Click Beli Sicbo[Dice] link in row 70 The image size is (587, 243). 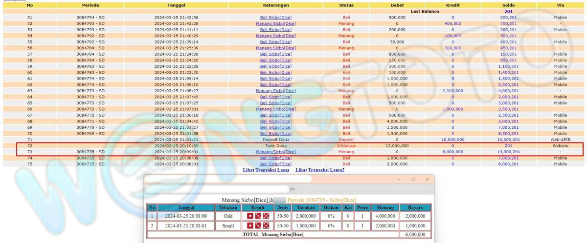(x=275, y=133)
